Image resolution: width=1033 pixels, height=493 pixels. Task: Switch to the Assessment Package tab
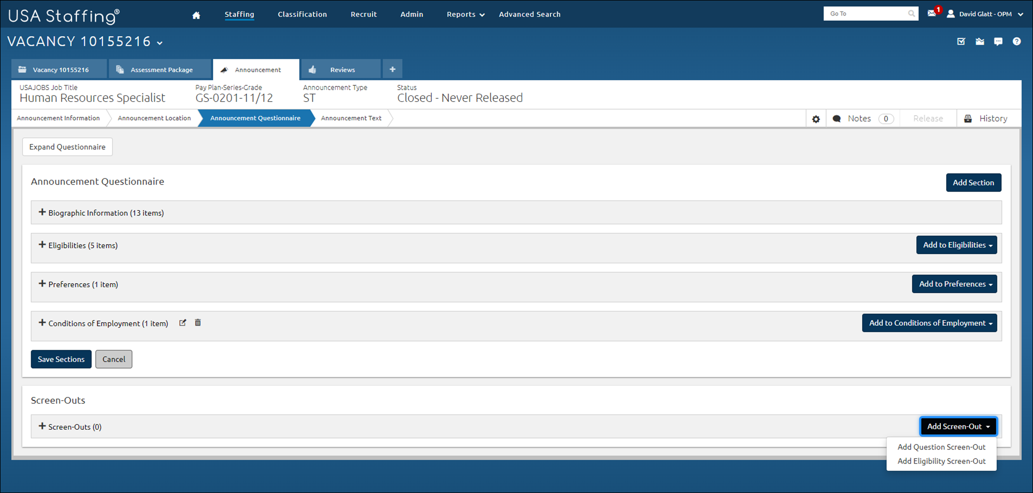point(160,69)
